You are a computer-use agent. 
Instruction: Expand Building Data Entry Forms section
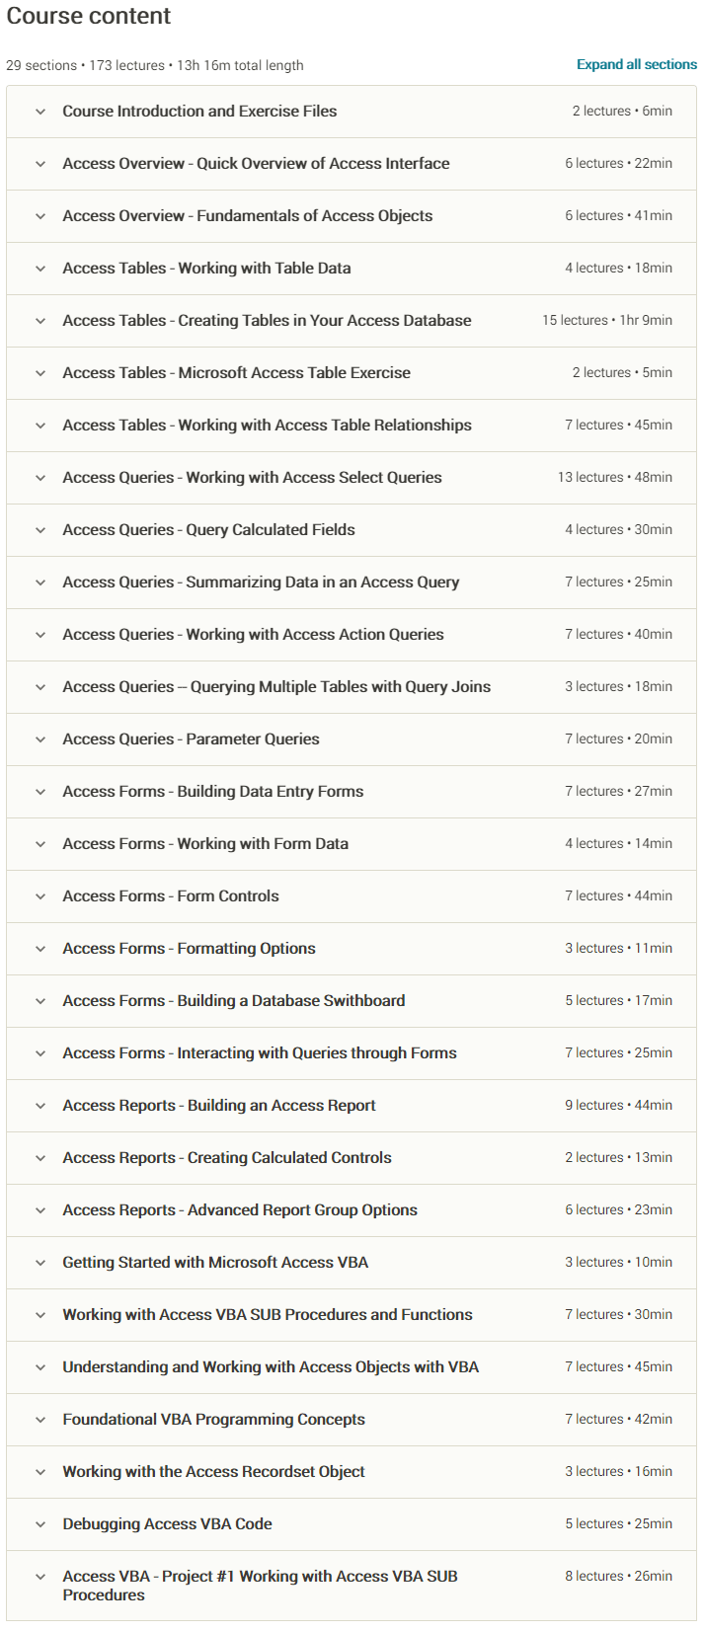40,792
